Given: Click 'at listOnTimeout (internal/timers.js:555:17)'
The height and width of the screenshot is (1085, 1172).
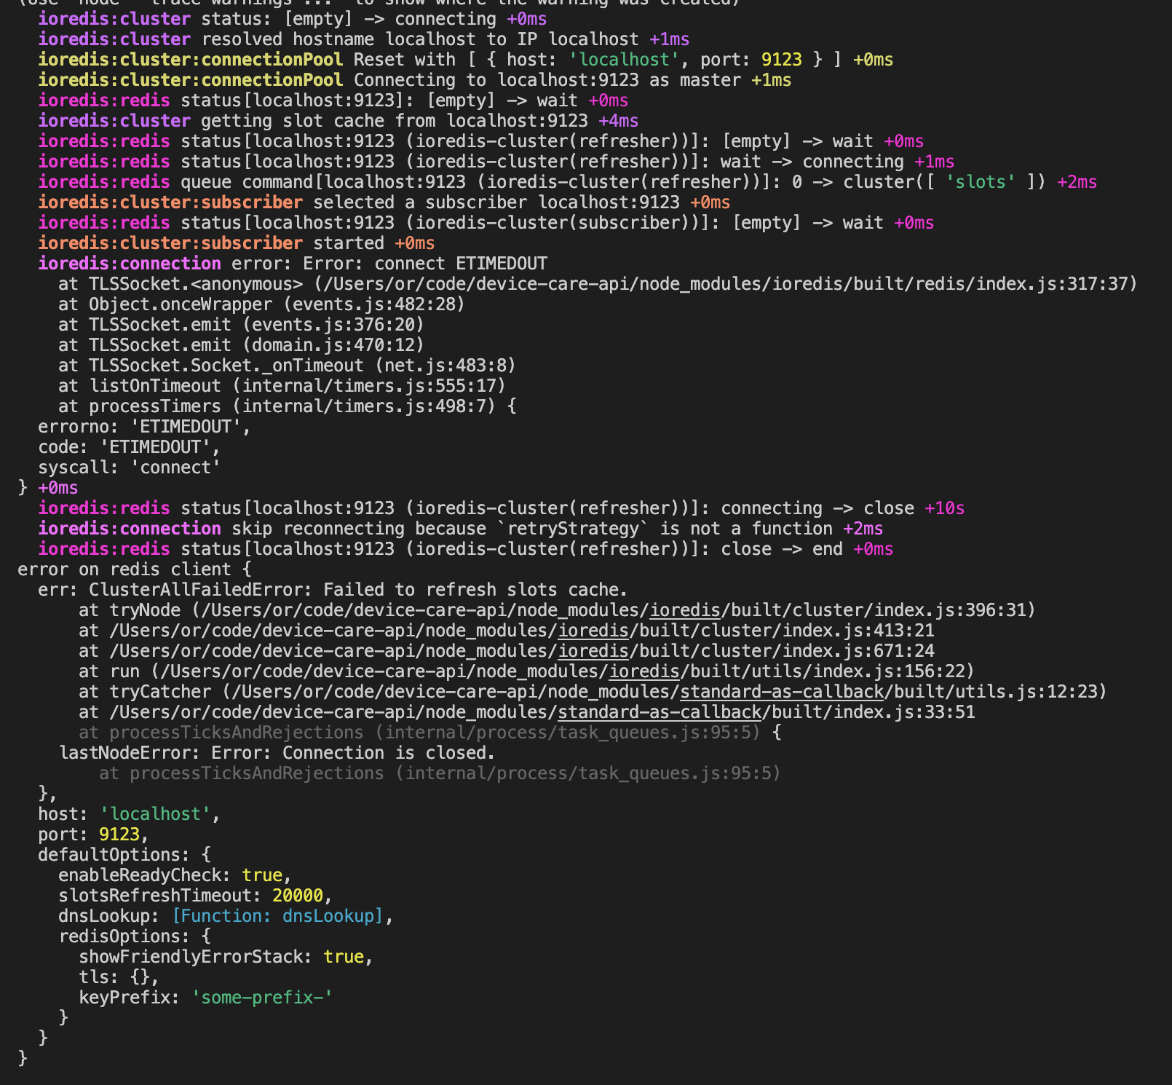Looking at the screenshot, I should 282,386.
